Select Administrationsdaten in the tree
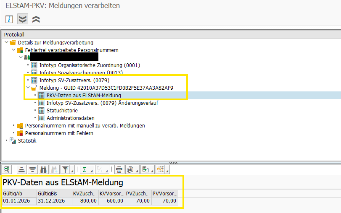This screenshot has height=213, width=341. pos(70,118)
